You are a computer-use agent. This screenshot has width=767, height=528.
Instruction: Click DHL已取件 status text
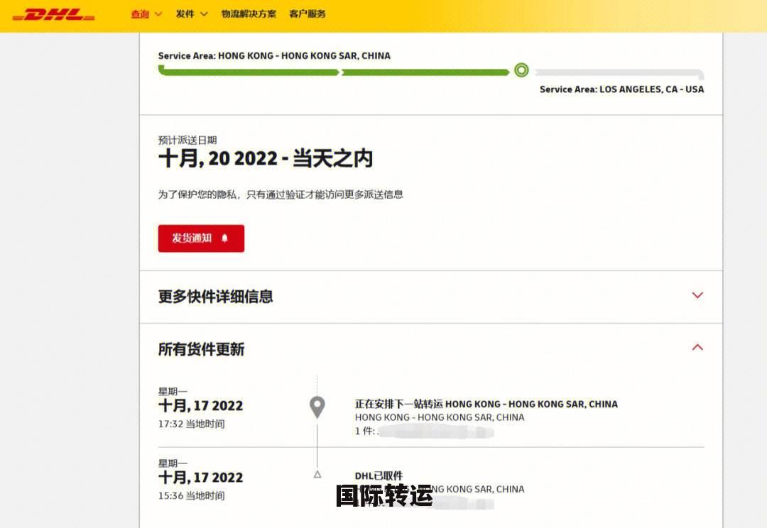379,475
